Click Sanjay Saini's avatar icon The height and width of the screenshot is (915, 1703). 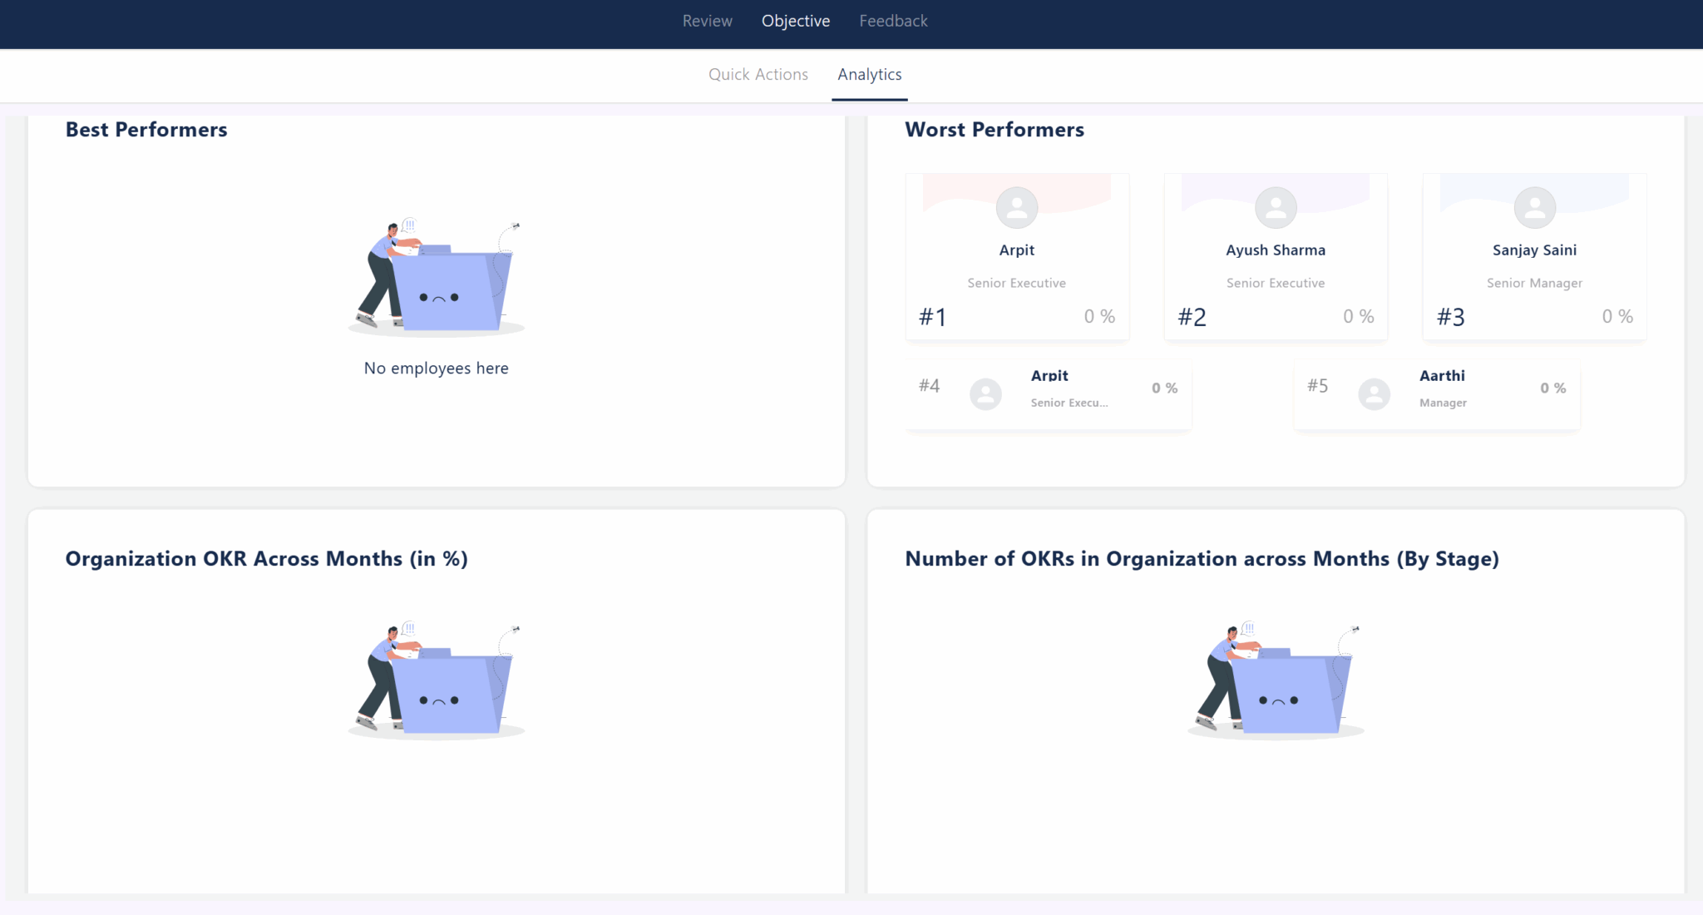pyautogui.click(x=1533, y=208)
